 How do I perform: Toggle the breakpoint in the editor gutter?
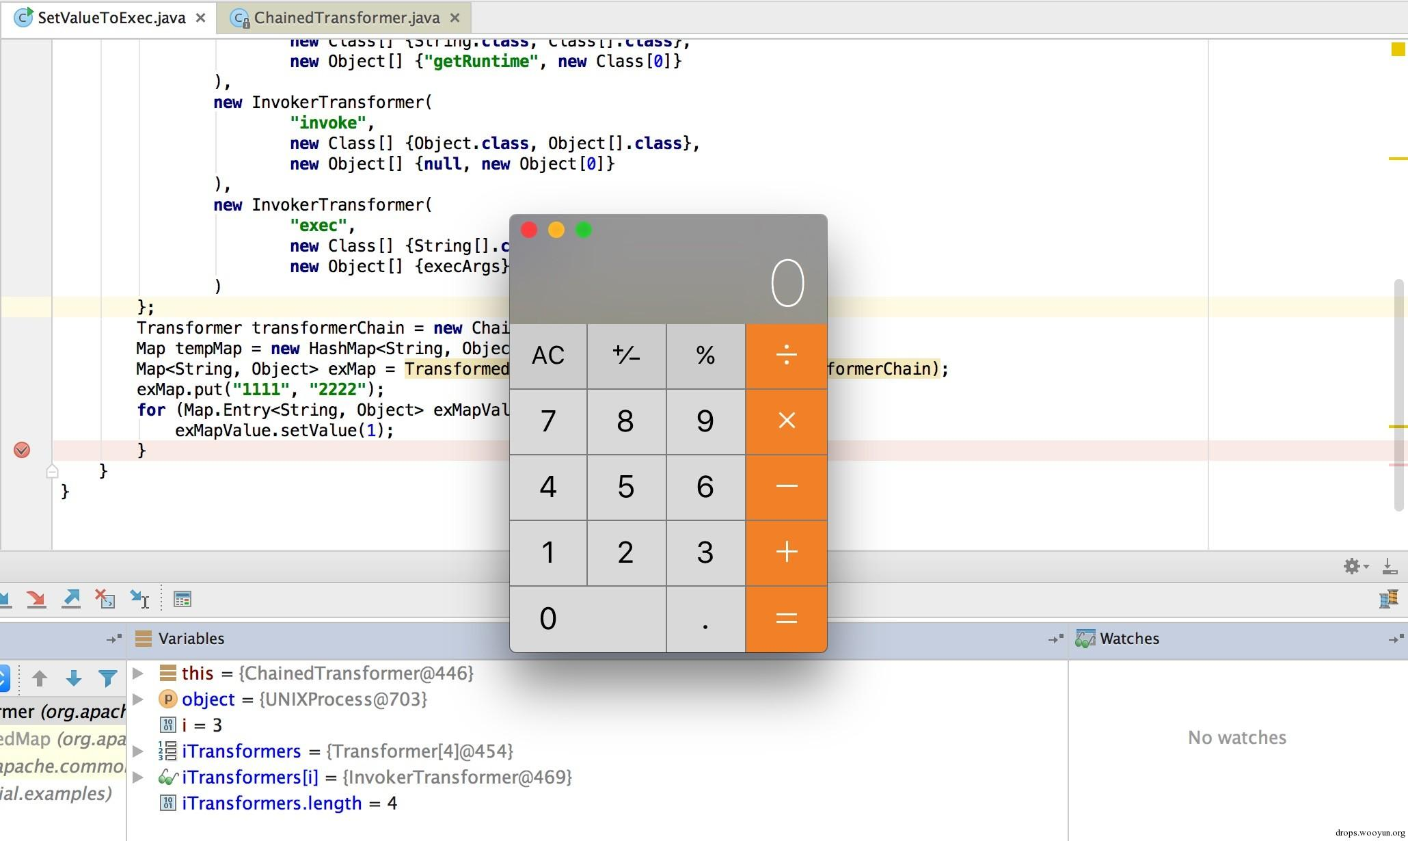pyautogui.click(x=22, y=450)
